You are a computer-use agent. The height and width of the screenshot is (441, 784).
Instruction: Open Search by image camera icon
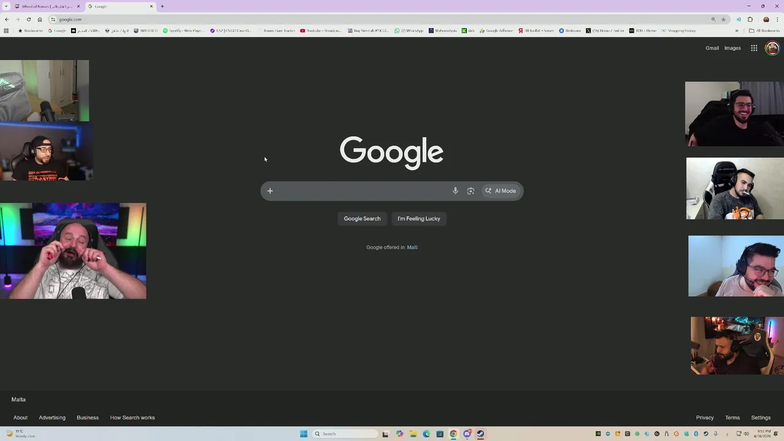(470, 191)
